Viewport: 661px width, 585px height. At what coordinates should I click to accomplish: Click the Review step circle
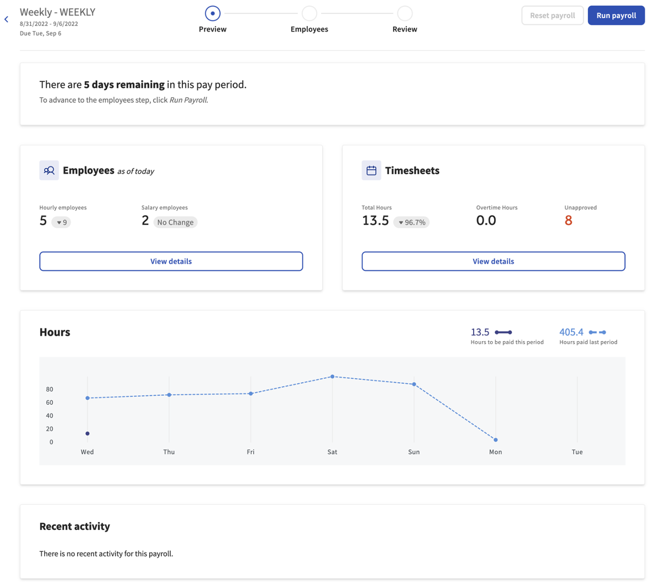[404, 13]
